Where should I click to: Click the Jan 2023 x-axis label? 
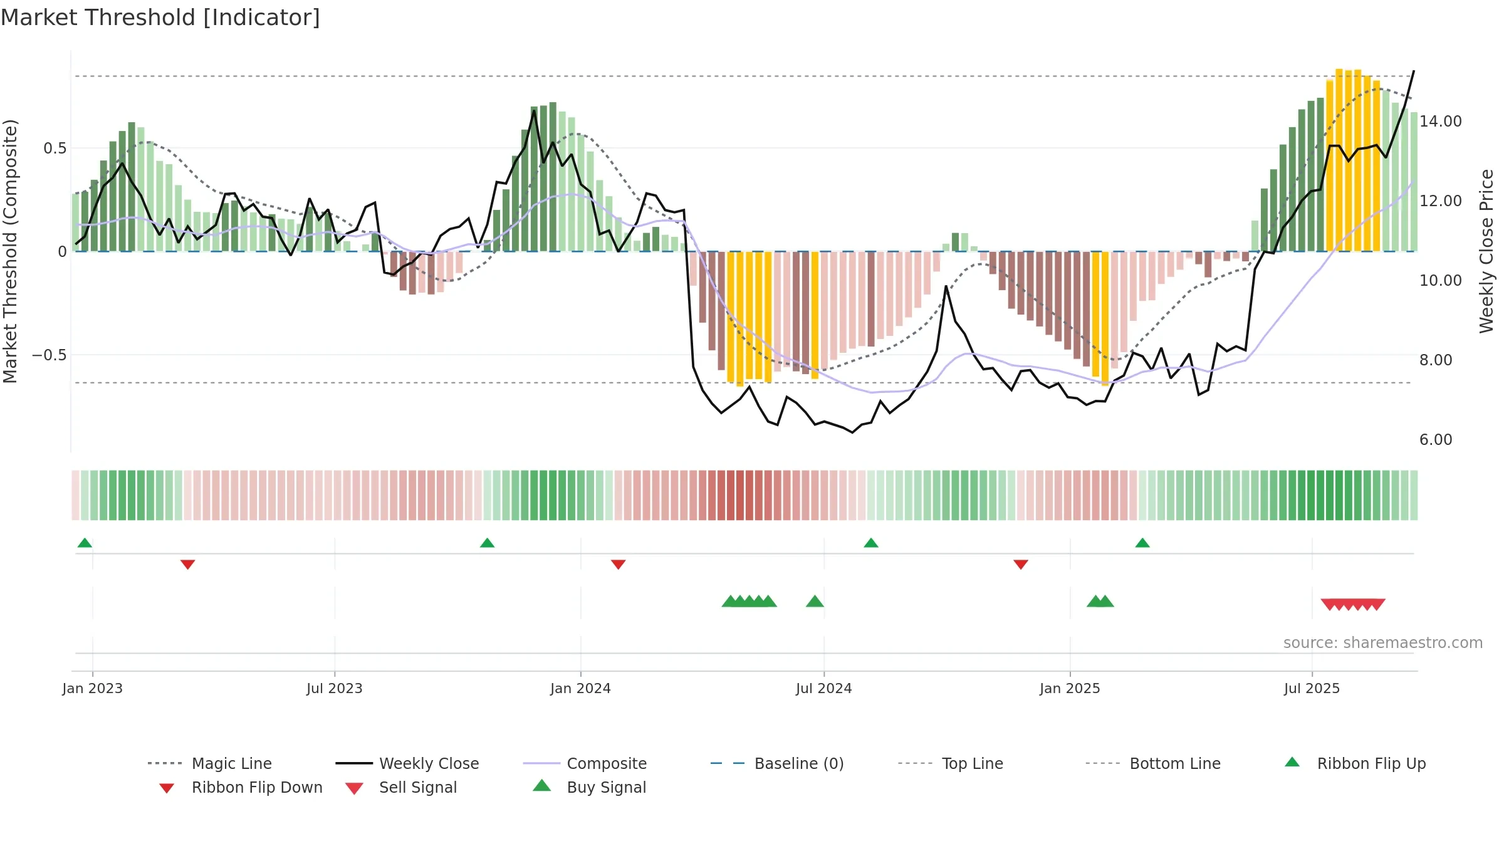coord(93,688)
